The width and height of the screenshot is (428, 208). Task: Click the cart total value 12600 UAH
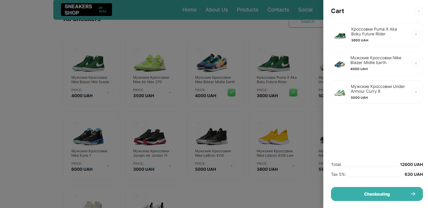pyautogui.click(x=411, y=165)
